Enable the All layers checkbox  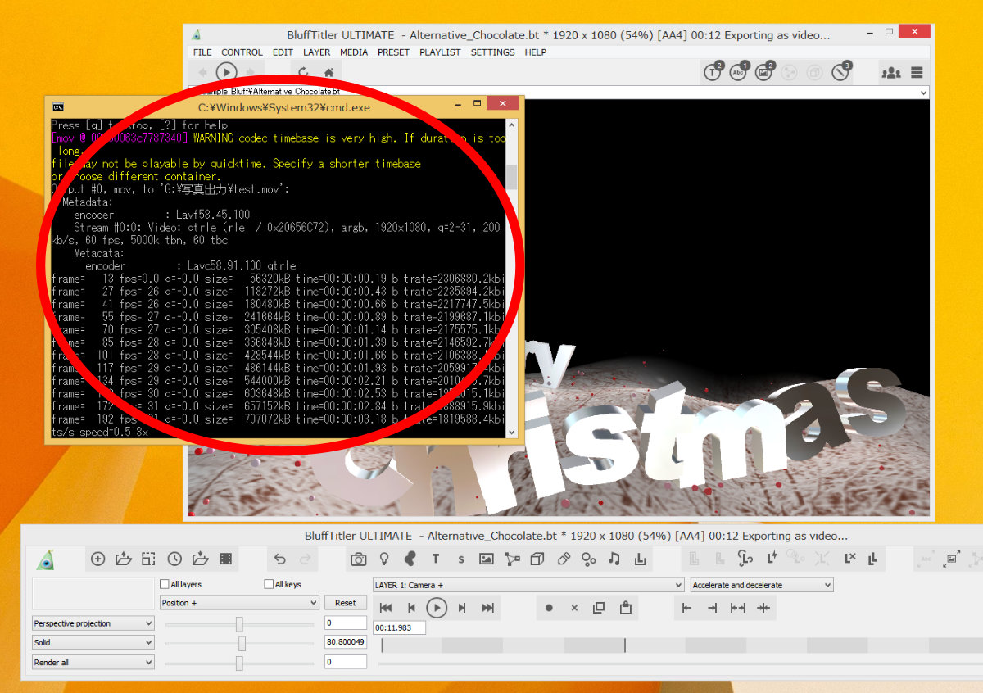tap(165, 584)
